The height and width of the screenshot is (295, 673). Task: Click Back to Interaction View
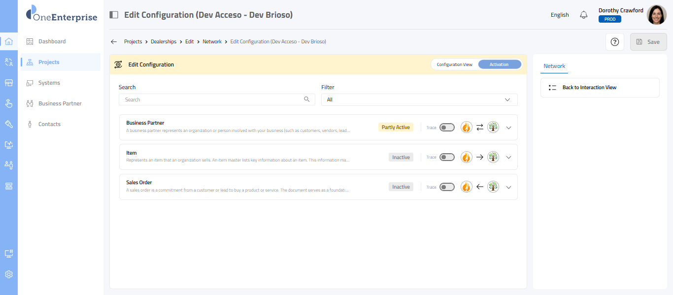coord(589,88)
